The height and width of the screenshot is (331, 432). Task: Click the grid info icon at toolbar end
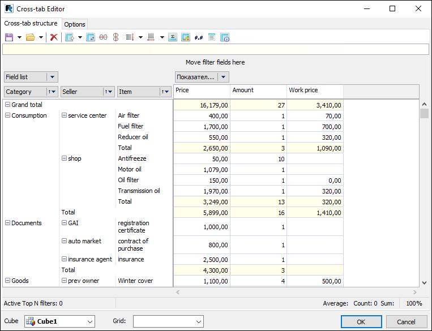tap(225, 37)
